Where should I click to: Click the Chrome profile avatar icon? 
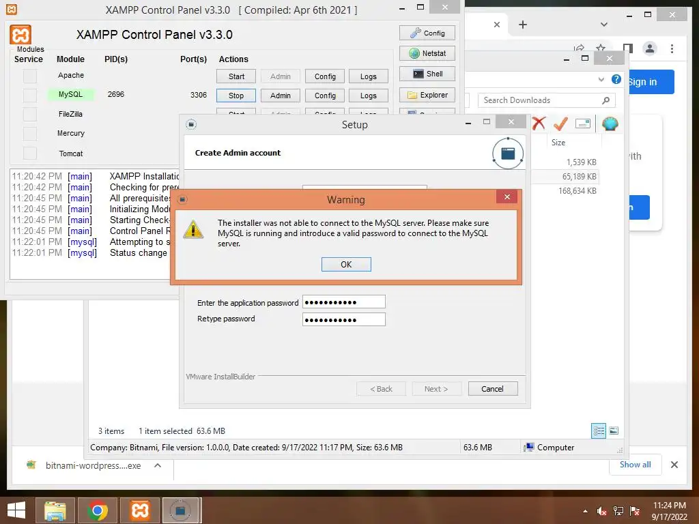point(650,48)
